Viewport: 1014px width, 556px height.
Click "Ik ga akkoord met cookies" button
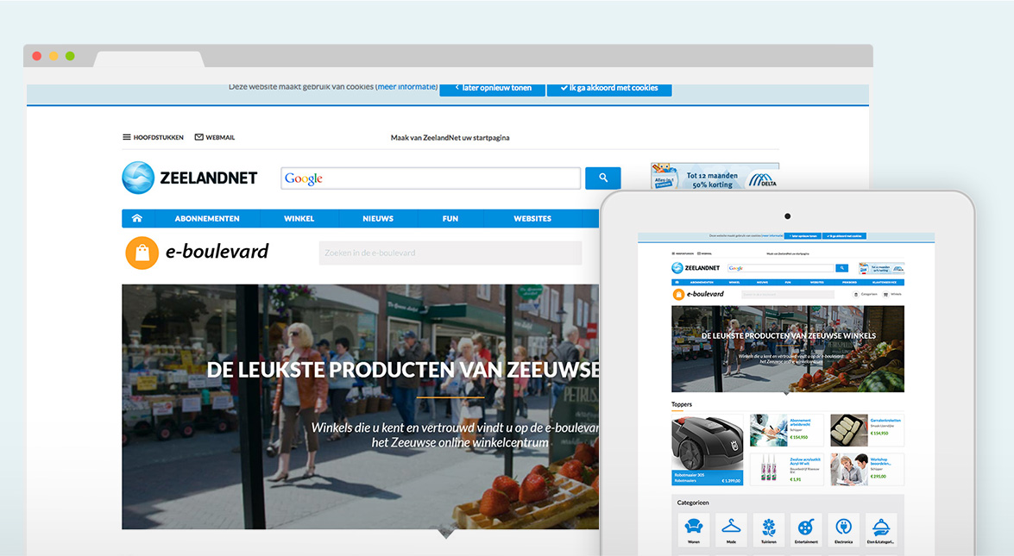coord(609,89)
